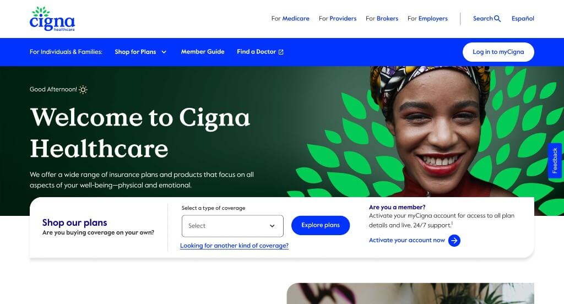Viewport: 564px width, 304px height.
Task: Click the blue arrow circle next to Activate account
Action: [x=454, y=240]
